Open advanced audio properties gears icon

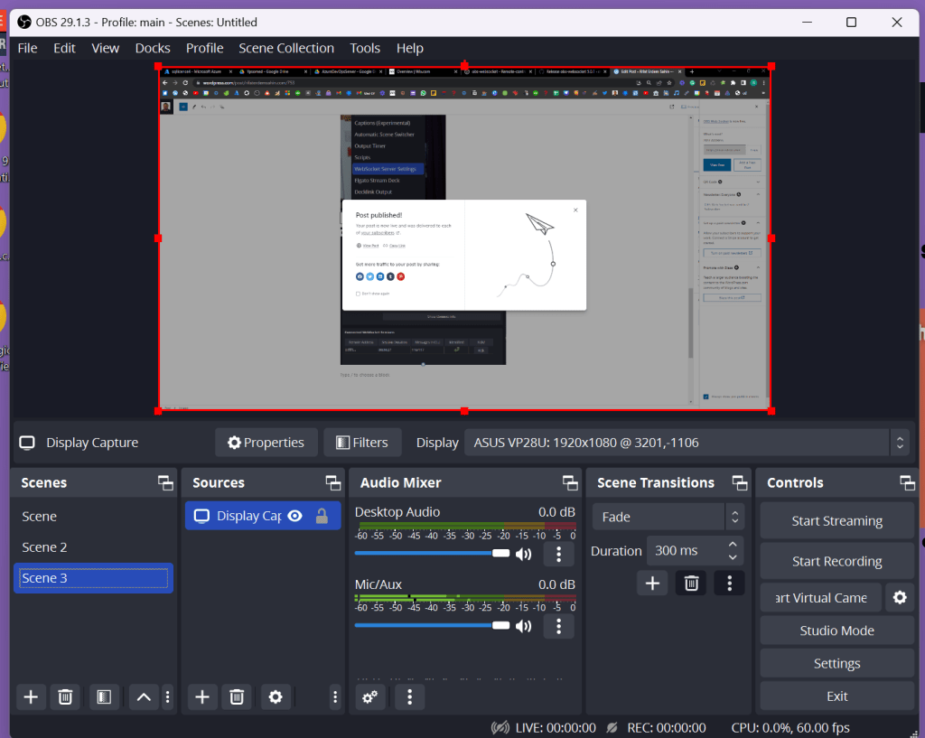click(x=369, y=697)
